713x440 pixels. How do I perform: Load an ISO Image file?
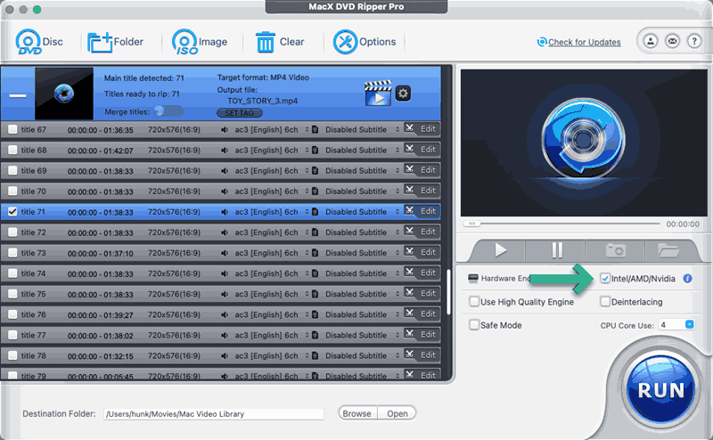184,42
